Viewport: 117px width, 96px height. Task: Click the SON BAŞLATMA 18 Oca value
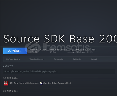point(53,52)
